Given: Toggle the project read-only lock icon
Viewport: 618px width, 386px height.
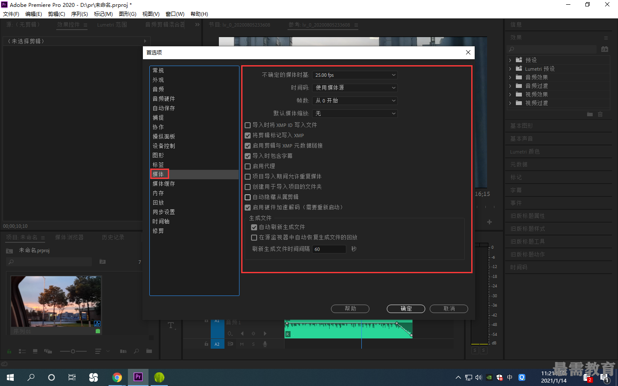Looking at the screenshot, I should point(9,351).
